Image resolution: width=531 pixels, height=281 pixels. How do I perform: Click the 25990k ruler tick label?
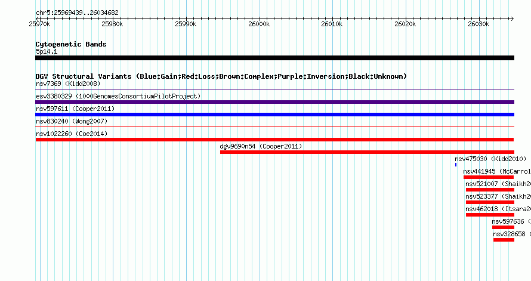[x=186, y=24]
